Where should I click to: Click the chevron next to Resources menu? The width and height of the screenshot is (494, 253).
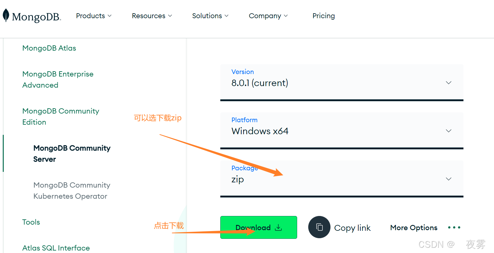(169, 16)
